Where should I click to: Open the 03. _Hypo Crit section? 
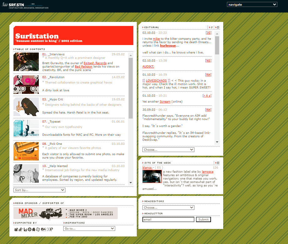coord(53,99)
